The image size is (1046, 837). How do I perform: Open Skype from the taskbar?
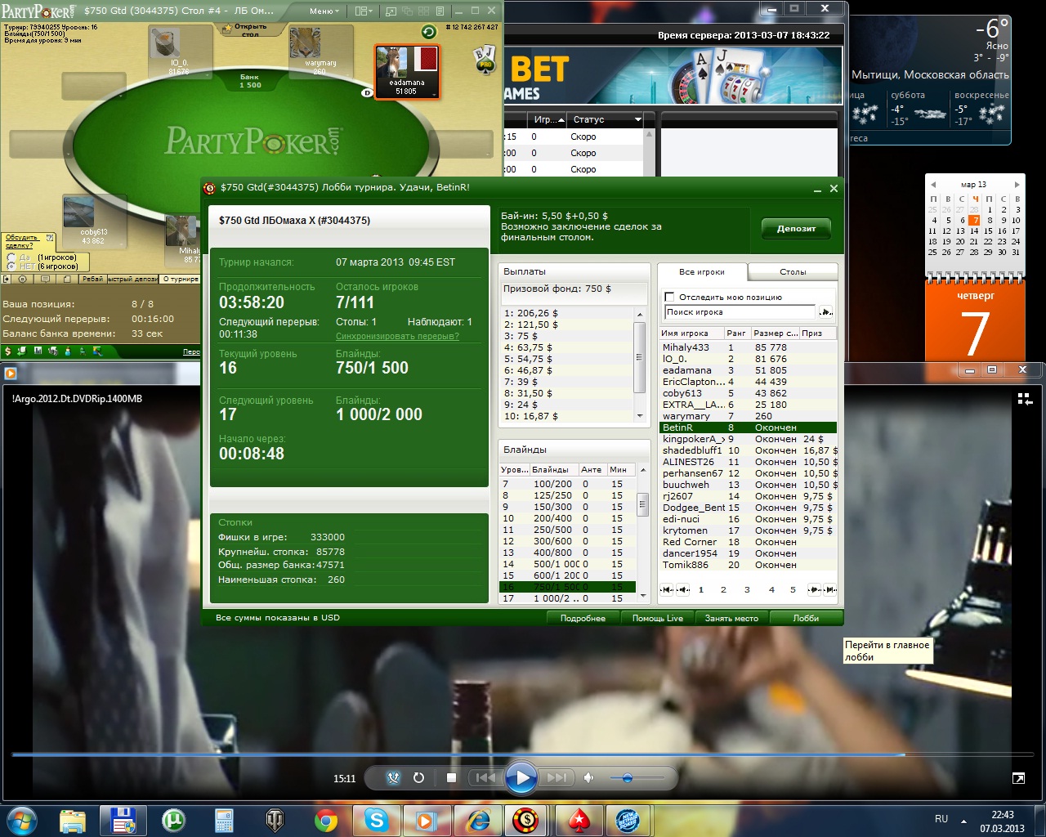(376, 819)
